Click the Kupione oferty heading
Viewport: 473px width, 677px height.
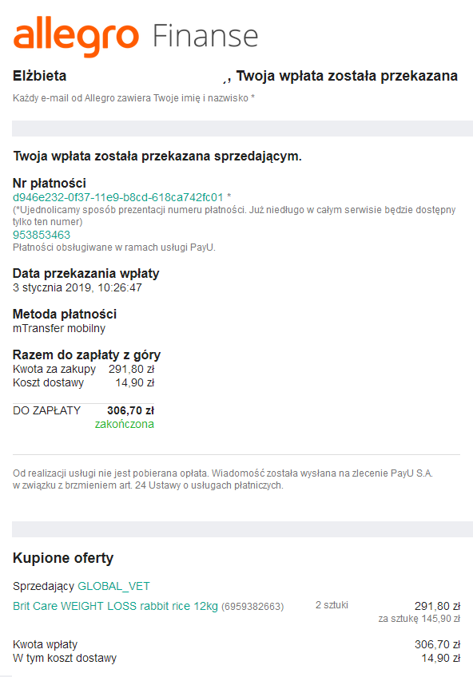63,558
